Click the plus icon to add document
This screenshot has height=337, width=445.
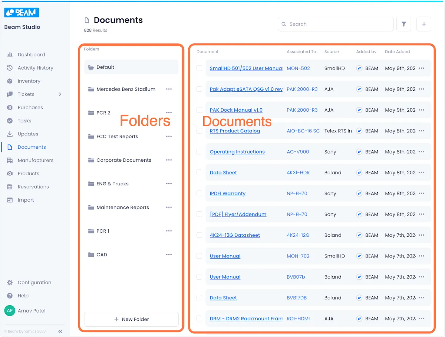(x=424, y=24)
